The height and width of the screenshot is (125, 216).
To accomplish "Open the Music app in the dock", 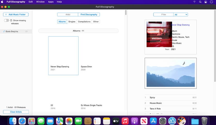I will tap(125, 121).
